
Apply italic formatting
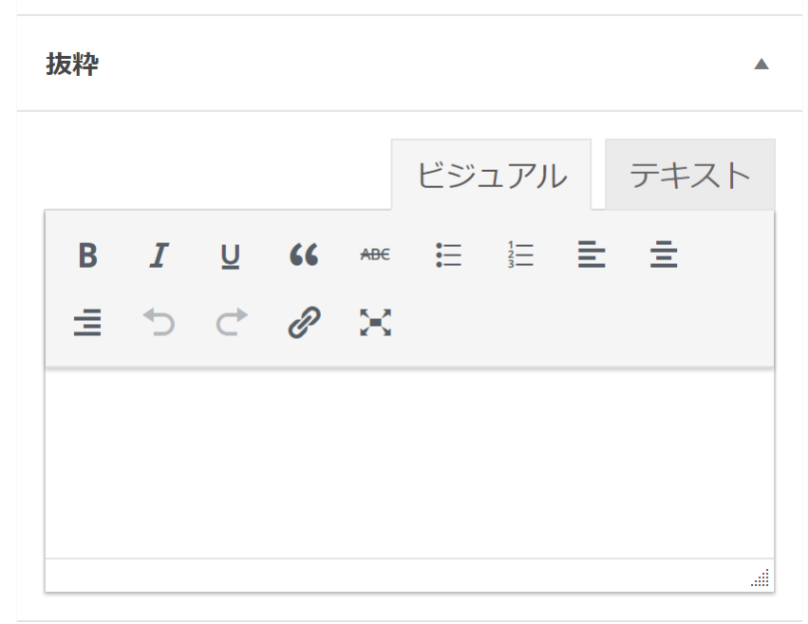point(159,255)
